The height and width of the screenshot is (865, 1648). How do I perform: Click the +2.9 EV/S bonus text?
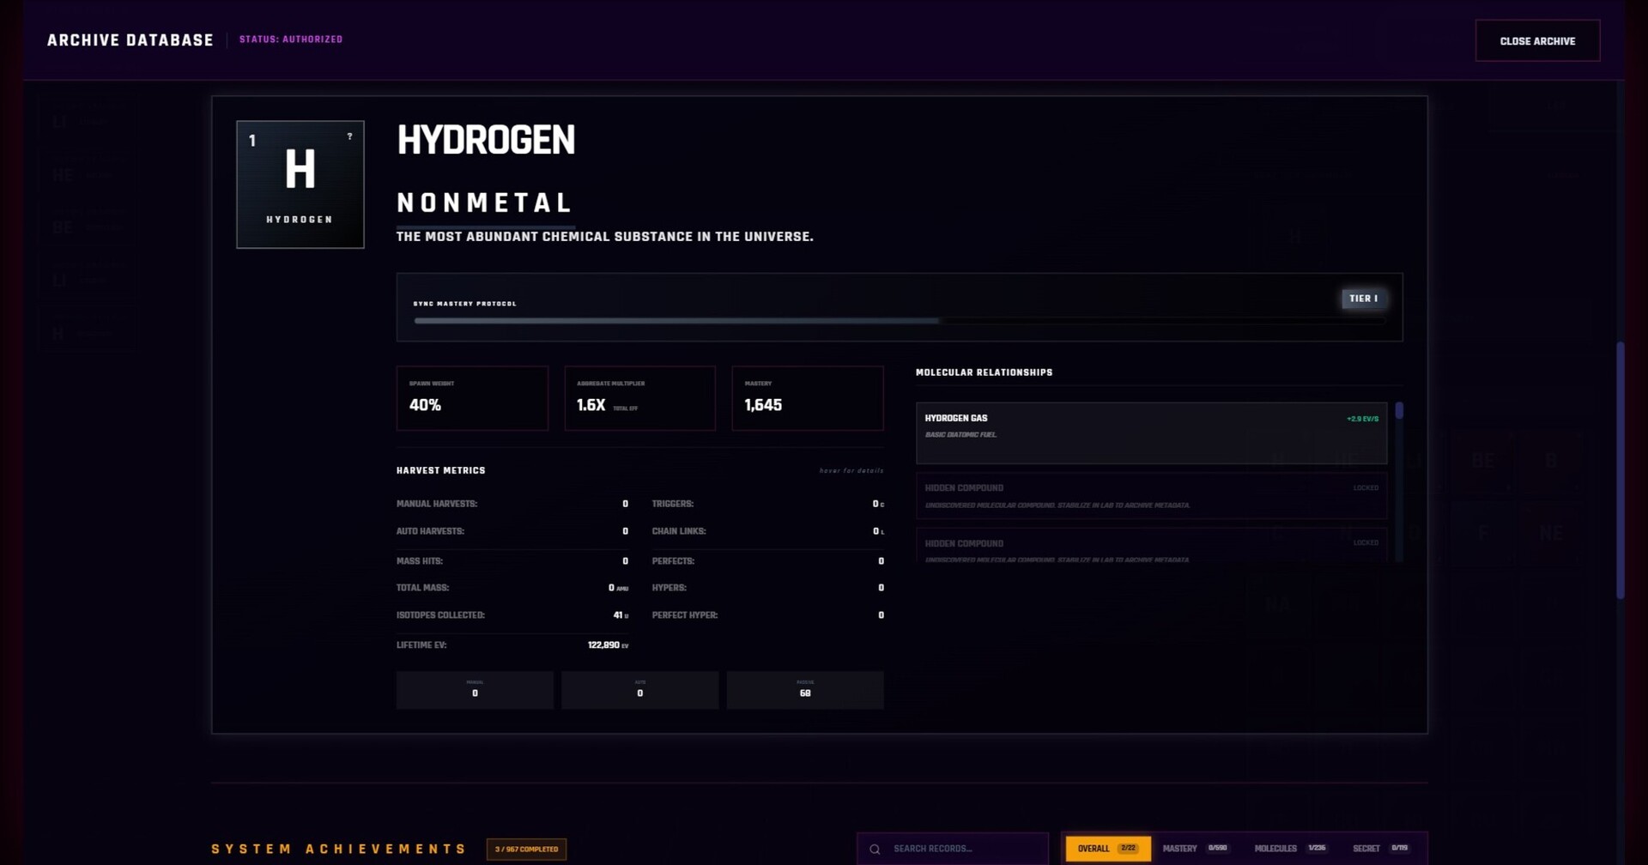click(x=1362, y=419)
